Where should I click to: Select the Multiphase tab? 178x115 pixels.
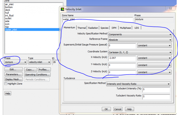(125, 28)
